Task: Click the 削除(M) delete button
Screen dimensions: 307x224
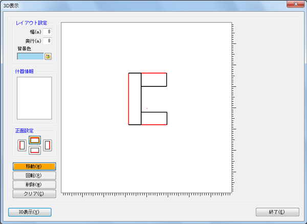Action: (x=34, y=185)
